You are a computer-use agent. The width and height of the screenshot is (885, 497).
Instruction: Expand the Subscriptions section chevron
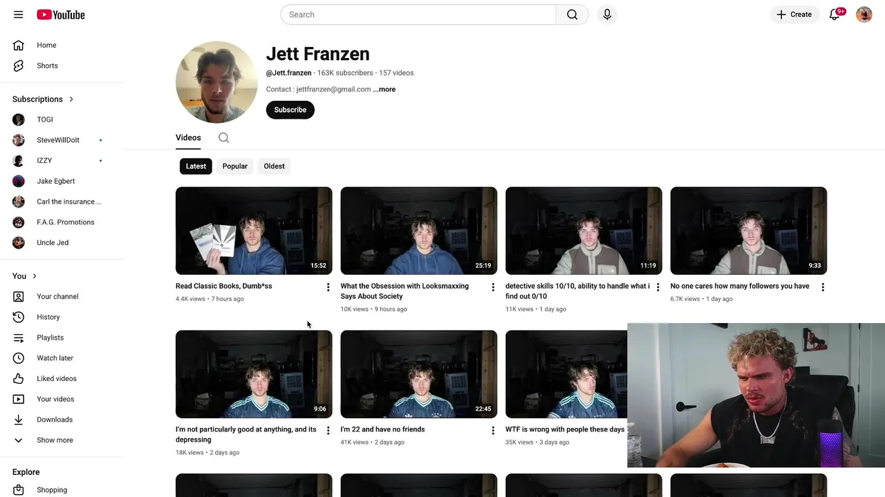(x=71, y=99)
